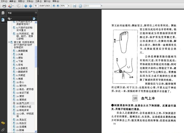Select the 第三章 chapter bookmark
The image size is (184, 133).
[24, 45]
